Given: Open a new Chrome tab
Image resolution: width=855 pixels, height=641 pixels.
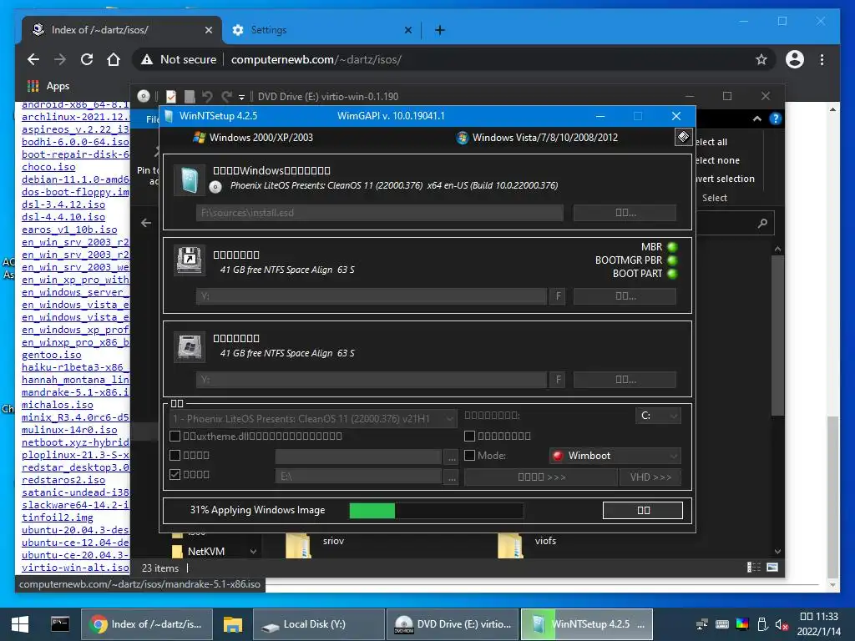Looking at the screenshot, I should click(x=440, y=30).
